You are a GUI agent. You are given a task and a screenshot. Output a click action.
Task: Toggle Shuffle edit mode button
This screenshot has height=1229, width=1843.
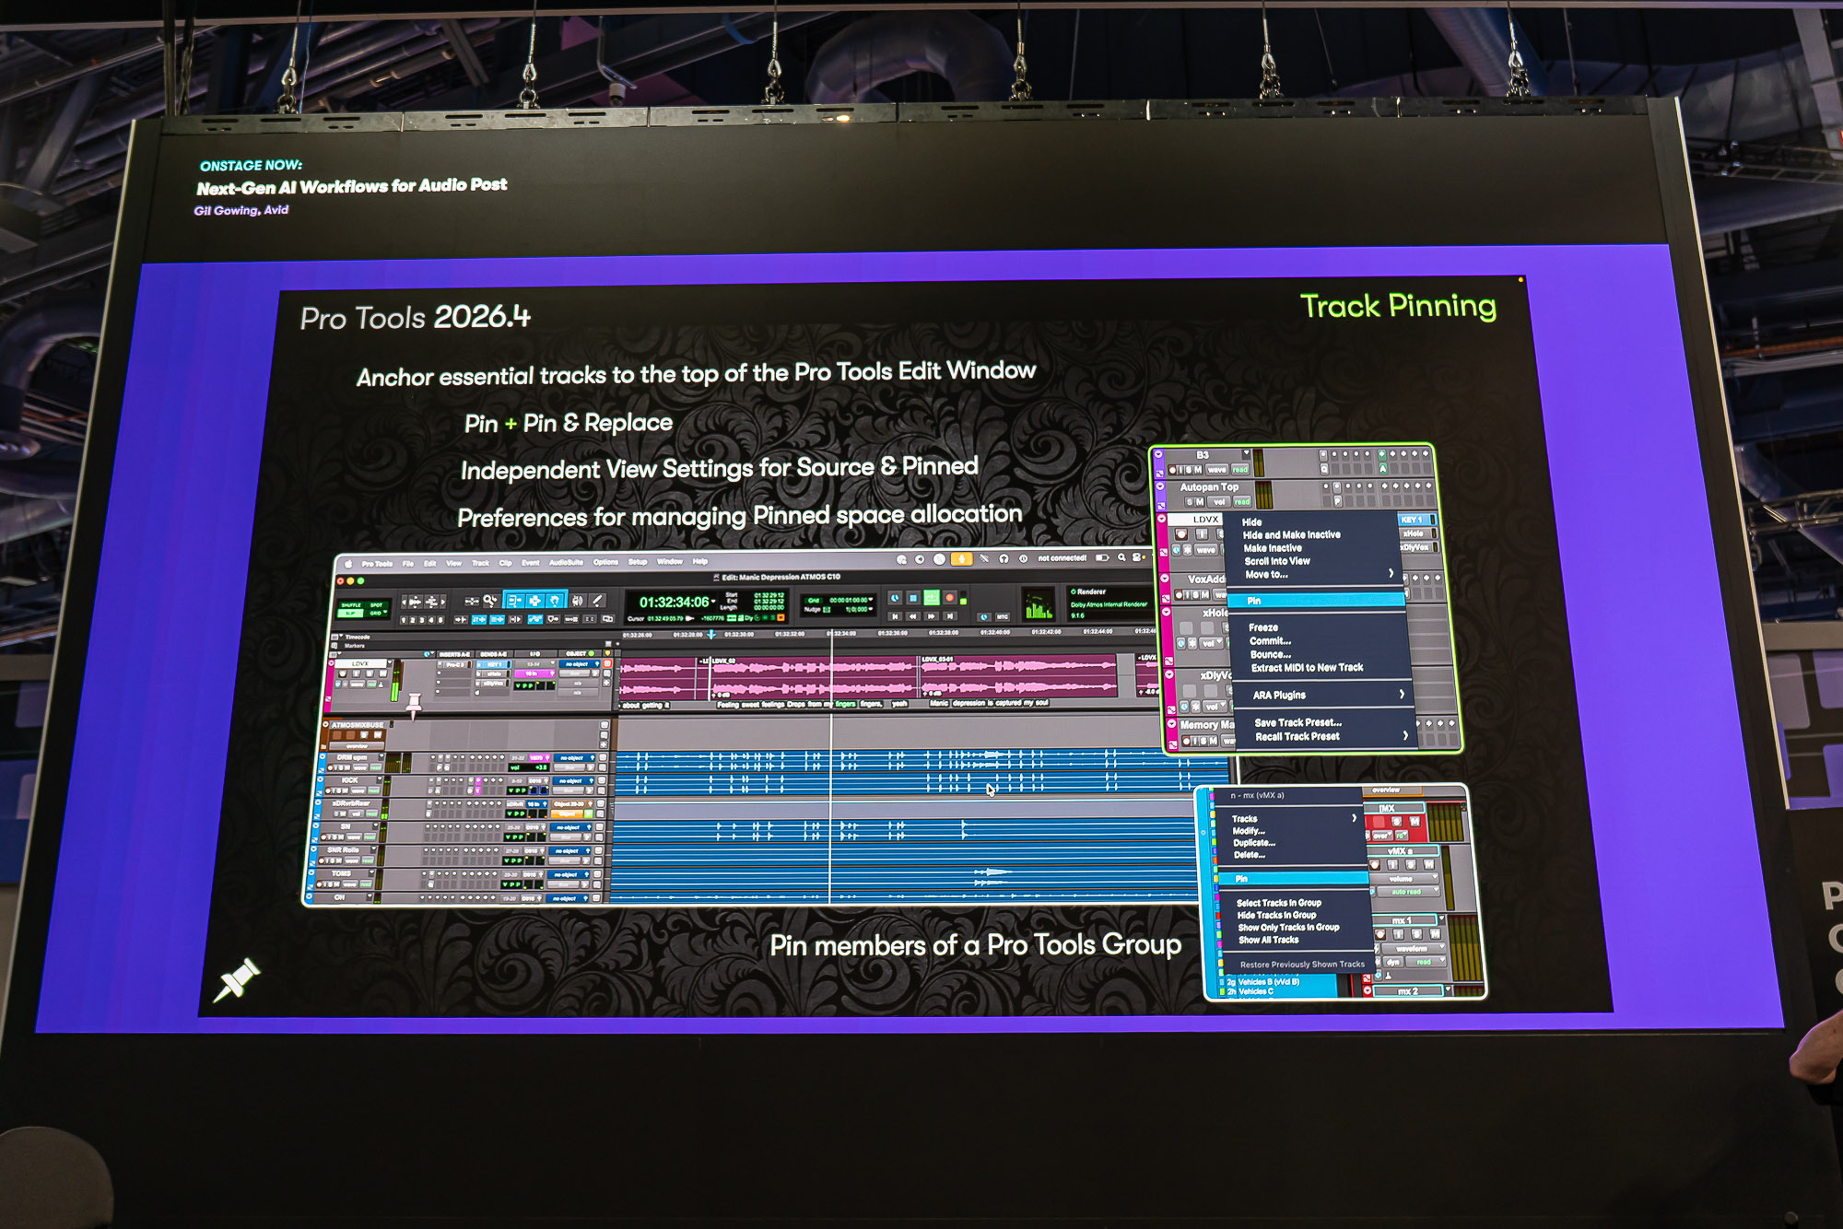[x=351, y=605]
